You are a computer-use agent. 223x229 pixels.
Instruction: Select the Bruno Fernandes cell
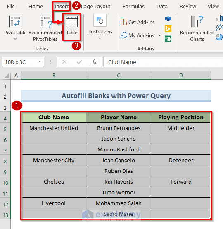point(119,128)
